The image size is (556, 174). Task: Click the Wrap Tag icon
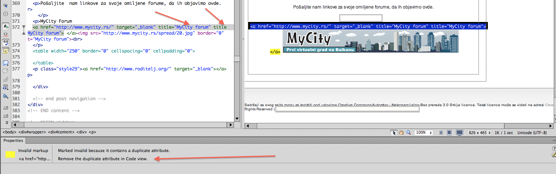(x=6, y=79)
